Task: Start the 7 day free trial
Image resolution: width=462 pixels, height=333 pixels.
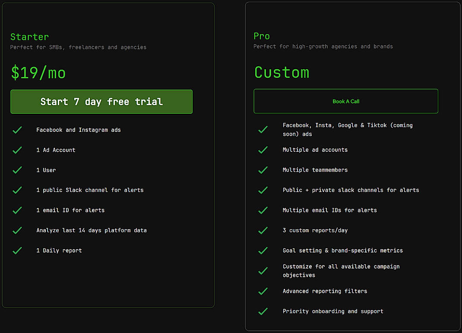Action: [x=101, y=102]
